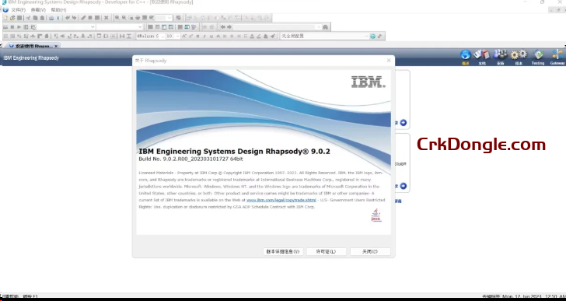Open the support people icon on welcome bar

click(x=501, y=54)
